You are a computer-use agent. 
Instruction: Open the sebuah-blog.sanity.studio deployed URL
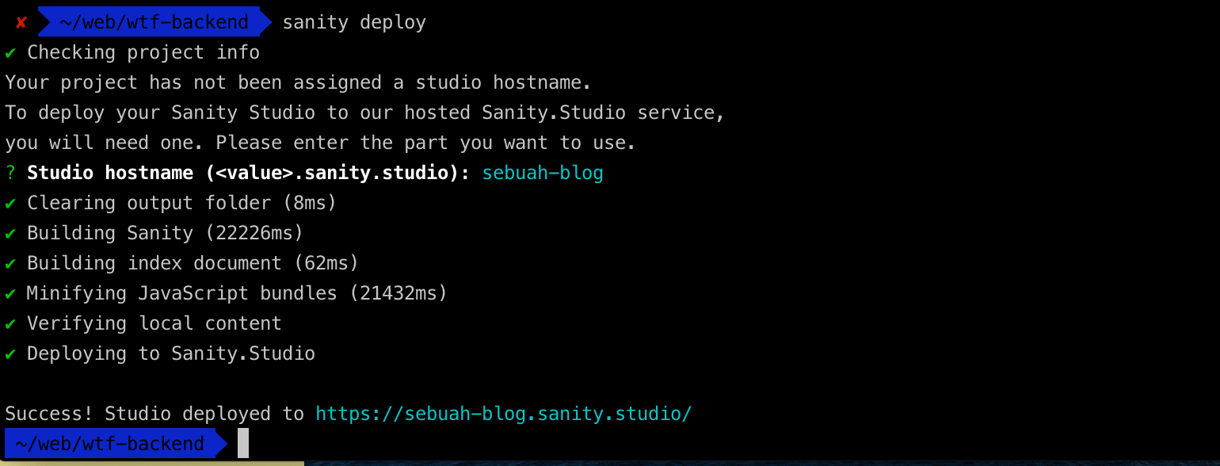(503, 414)
